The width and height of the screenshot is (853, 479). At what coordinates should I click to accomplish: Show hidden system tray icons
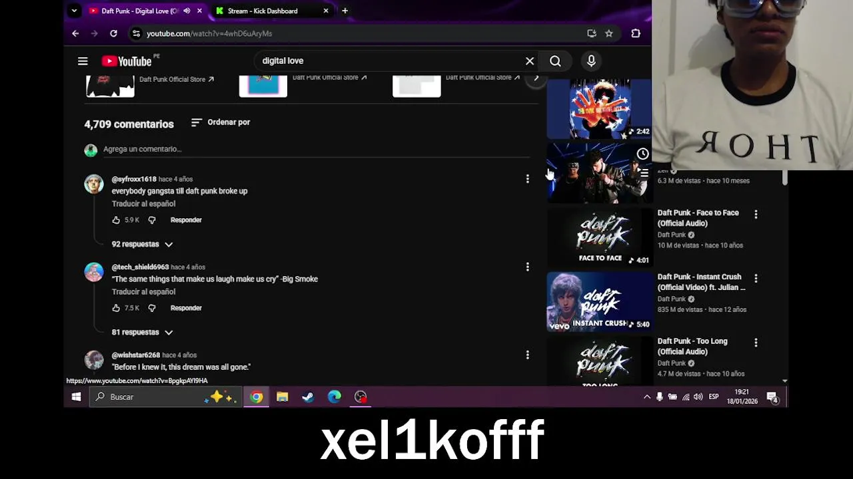click(x=646, y=397)
